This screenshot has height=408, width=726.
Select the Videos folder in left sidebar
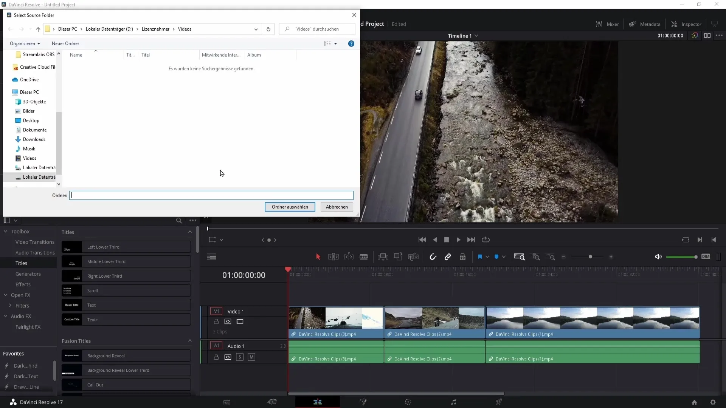click(x=29, y=158)
